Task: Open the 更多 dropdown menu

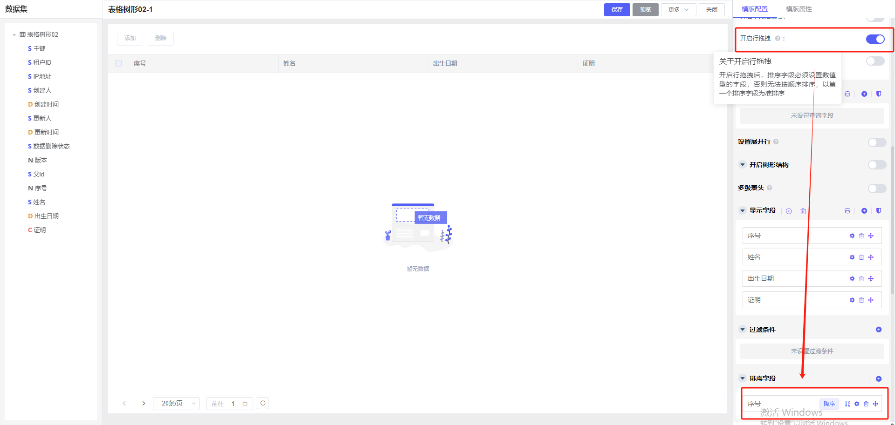Action: pyautogui.click(x=678, y=10)
